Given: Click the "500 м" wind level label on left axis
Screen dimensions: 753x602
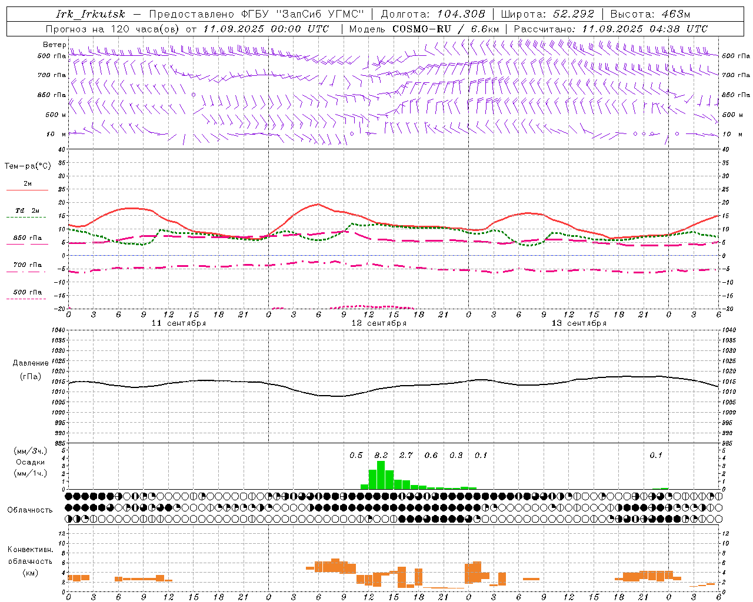Looking at the screenshot, I should pos(56,115).
